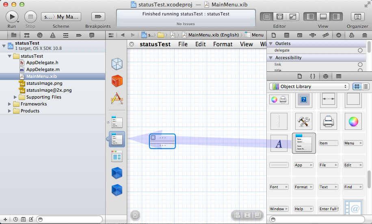
Task: Open the File menu in xib canvas
Action: coord(183,44)
